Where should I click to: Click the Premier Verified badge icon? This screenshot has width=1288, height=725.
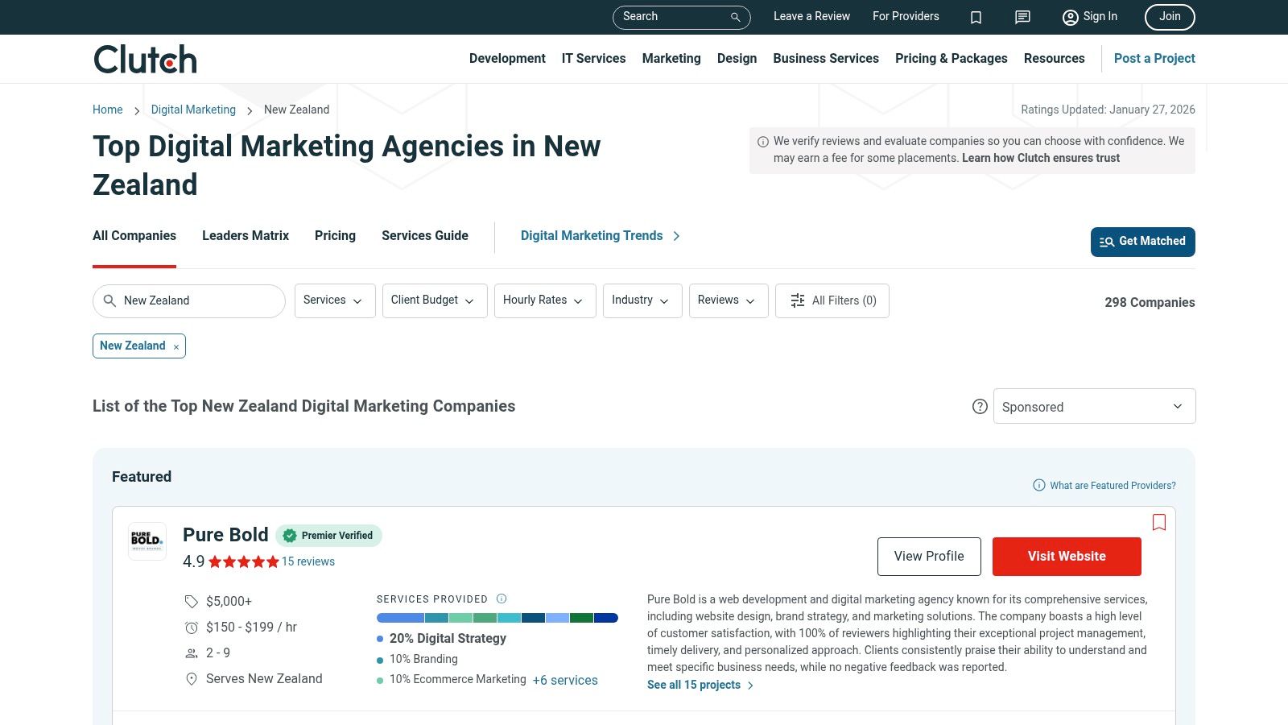pos(289,535)
